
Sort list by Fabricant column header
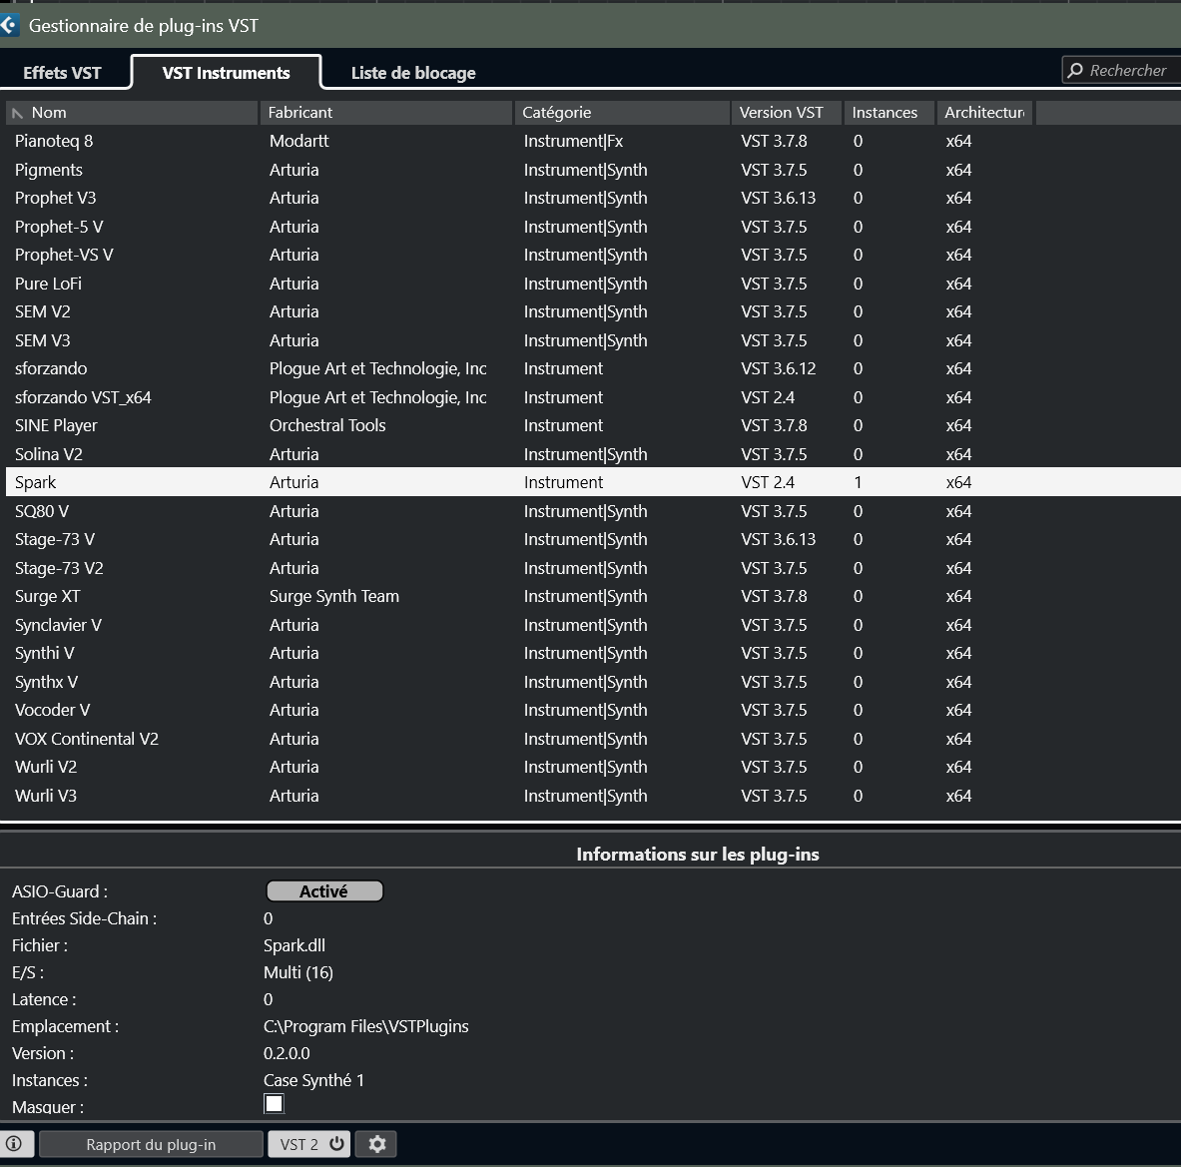point(384,113)
